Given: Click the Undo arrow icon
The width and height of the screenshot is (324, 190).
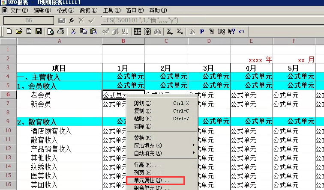Looking at the screenshot, I should tap(241, 31).
